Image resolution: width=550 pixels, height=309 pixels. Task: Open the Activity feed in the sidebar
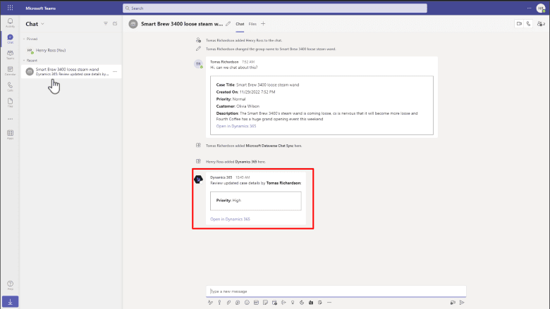pos(10,23)
